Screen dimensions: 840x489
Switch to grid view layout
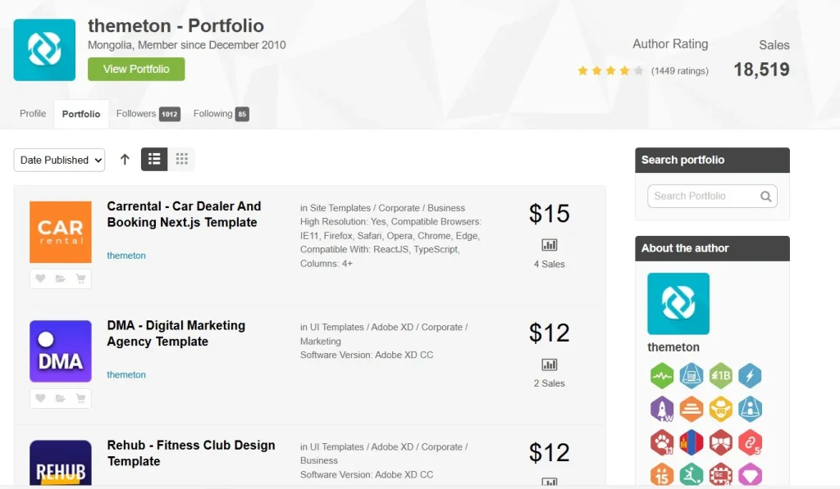[181, 160]
